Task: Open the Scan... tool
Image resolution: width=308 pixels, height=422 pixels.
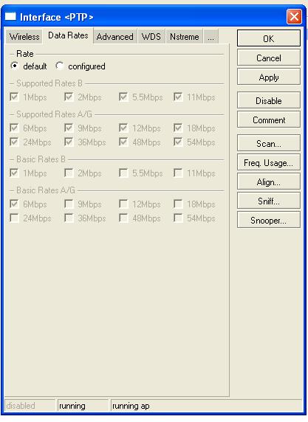Action: pyautogui.click(x=269, y=143)
